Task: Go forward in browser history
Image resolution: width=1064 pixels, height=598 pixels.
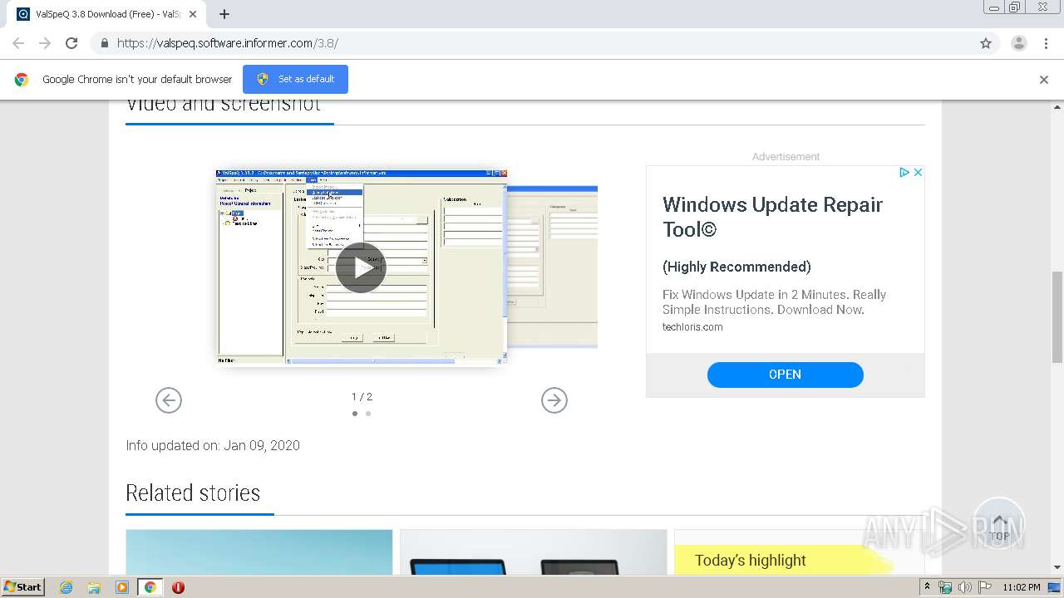Action: 45,43
